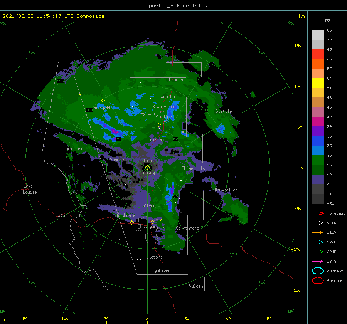
Task: Click the blue storm line east of Airdrie
Action: click(170, 197)
